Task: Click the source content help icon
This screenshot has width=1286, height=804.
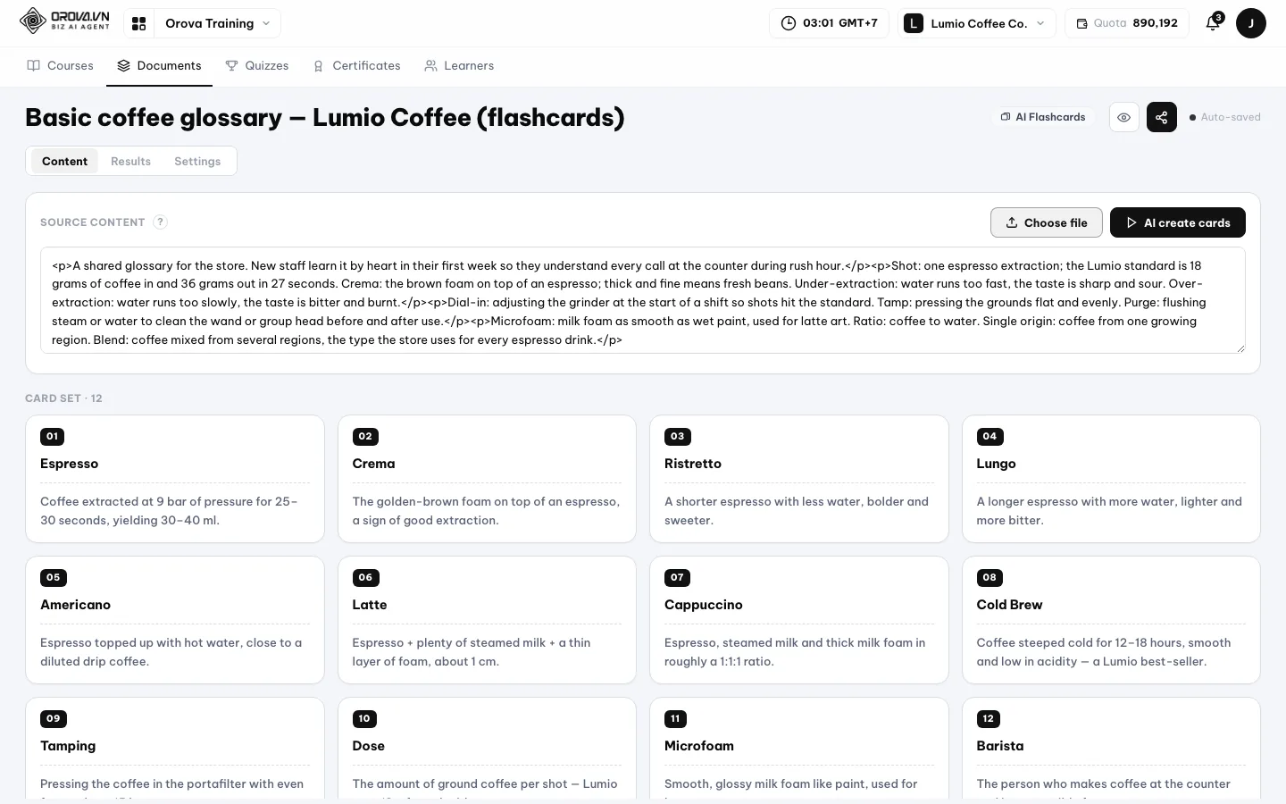Action: pyautogui.click(x=160, y=222)
